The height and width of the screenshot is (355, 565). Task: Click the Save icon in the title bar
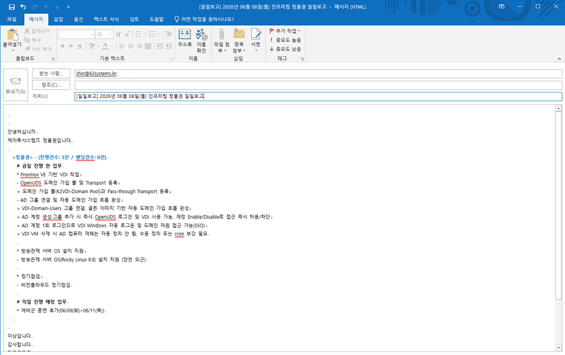coord(11,7)
